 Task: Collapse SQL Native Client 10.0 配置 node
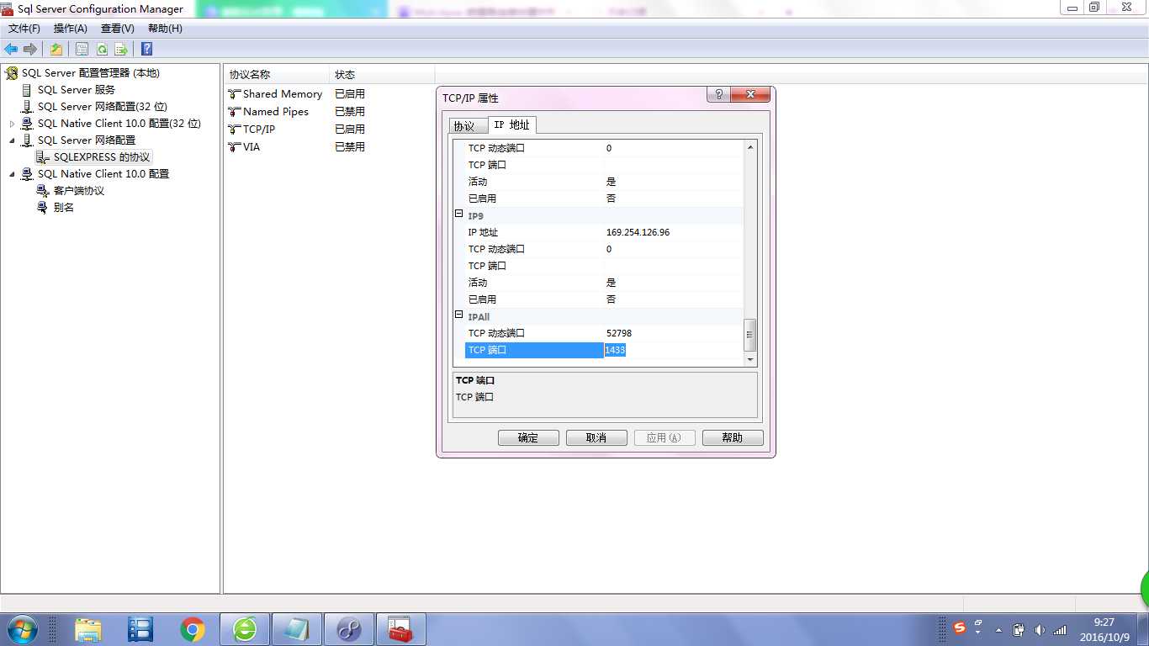click(x=12, y=174)
